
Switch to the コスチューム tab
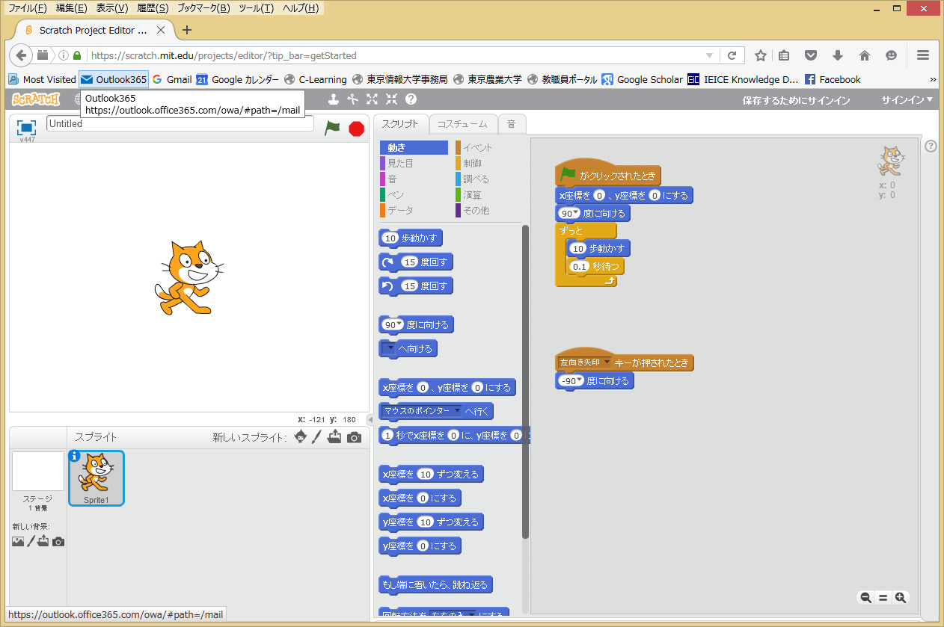[x=462, y=124]
